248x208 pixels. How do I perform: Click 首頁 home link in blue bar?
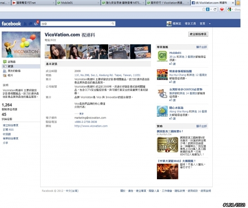pos(202,24)
